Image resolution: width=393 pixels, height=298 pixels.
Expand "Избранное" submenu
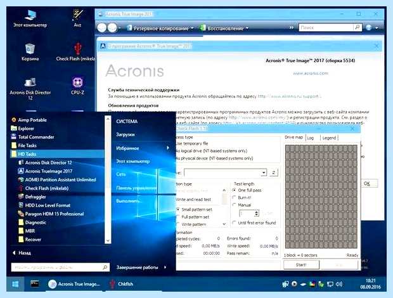[x=143, y=148]
